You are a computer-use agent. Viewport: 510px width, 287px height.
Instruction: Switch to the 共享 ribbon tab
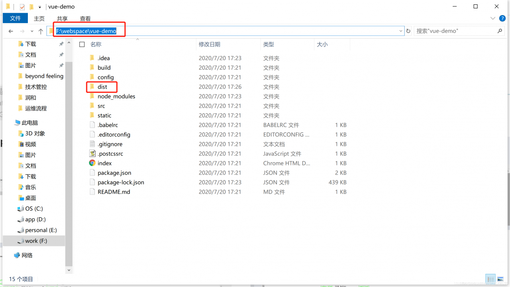[x=62, y=18]
